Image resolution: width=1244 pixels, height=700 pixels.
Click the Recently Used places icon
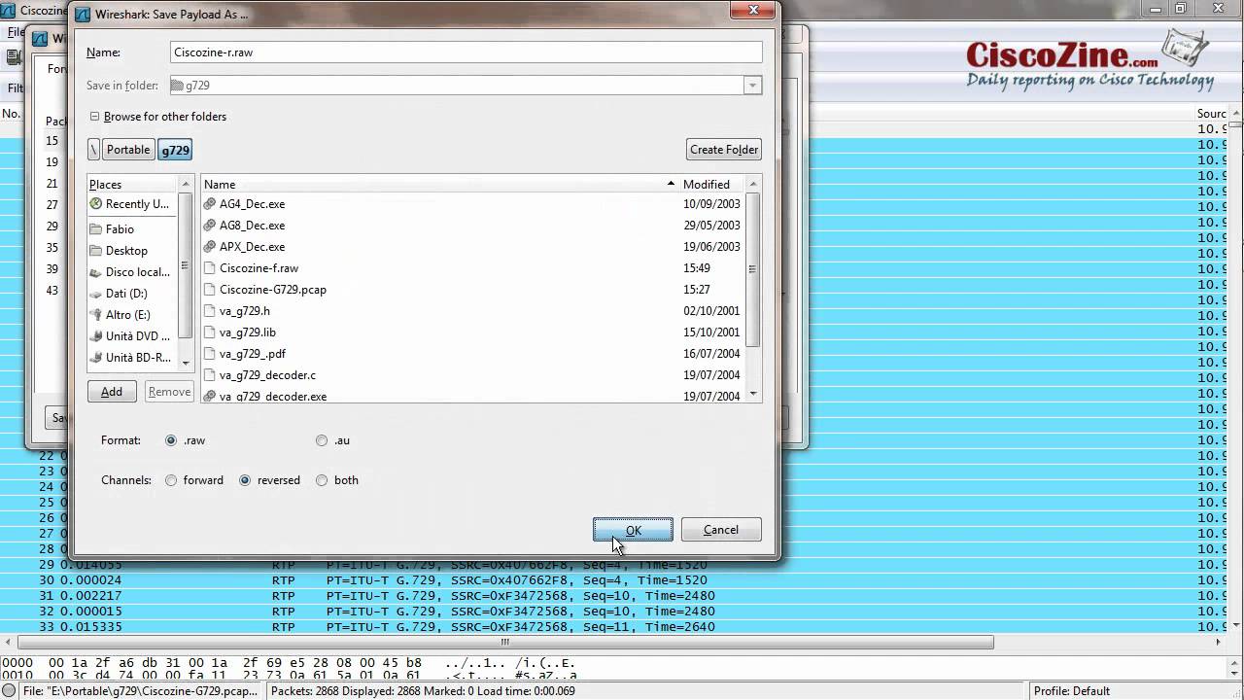pos(95,204)
